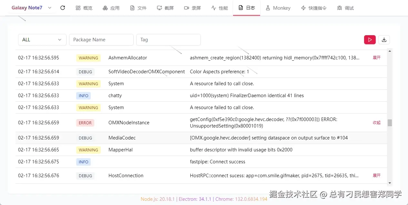Switch to the 概览 overview view
Viewport: 408px width, 205px height.
tap(84, 8)
